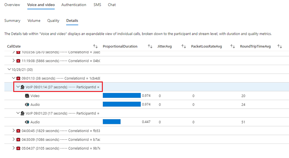The image size is (289, 158).
Task: Switch to the Volume sub-tab
Action: coord(34,21)
